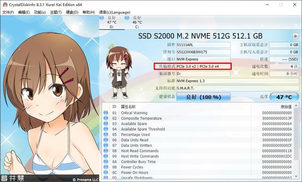
Task: Click the chibi character image beside disk info
Action: pos(118,71)
